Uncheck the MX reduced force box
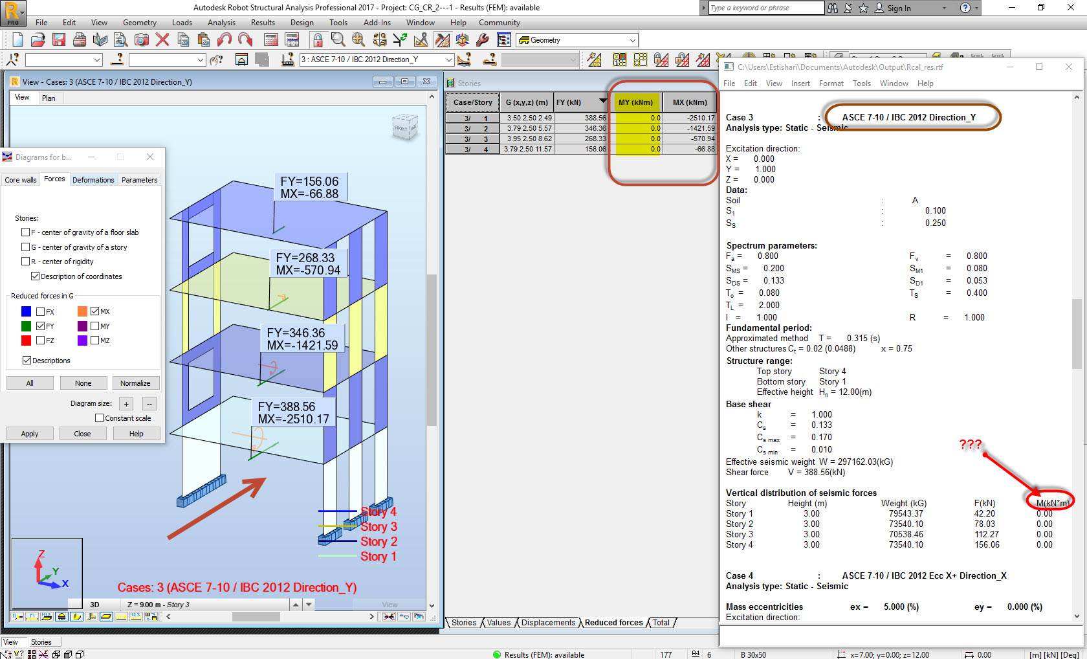1087x659 pixels. pyautogui.click(x=95, y=311)
